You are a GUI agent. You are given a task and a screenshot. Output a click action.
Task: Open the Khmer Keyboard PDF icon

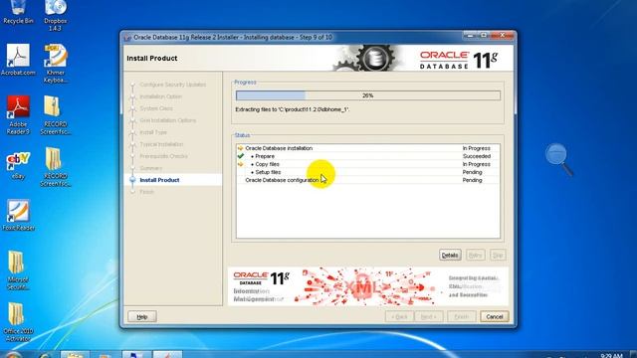56,64
